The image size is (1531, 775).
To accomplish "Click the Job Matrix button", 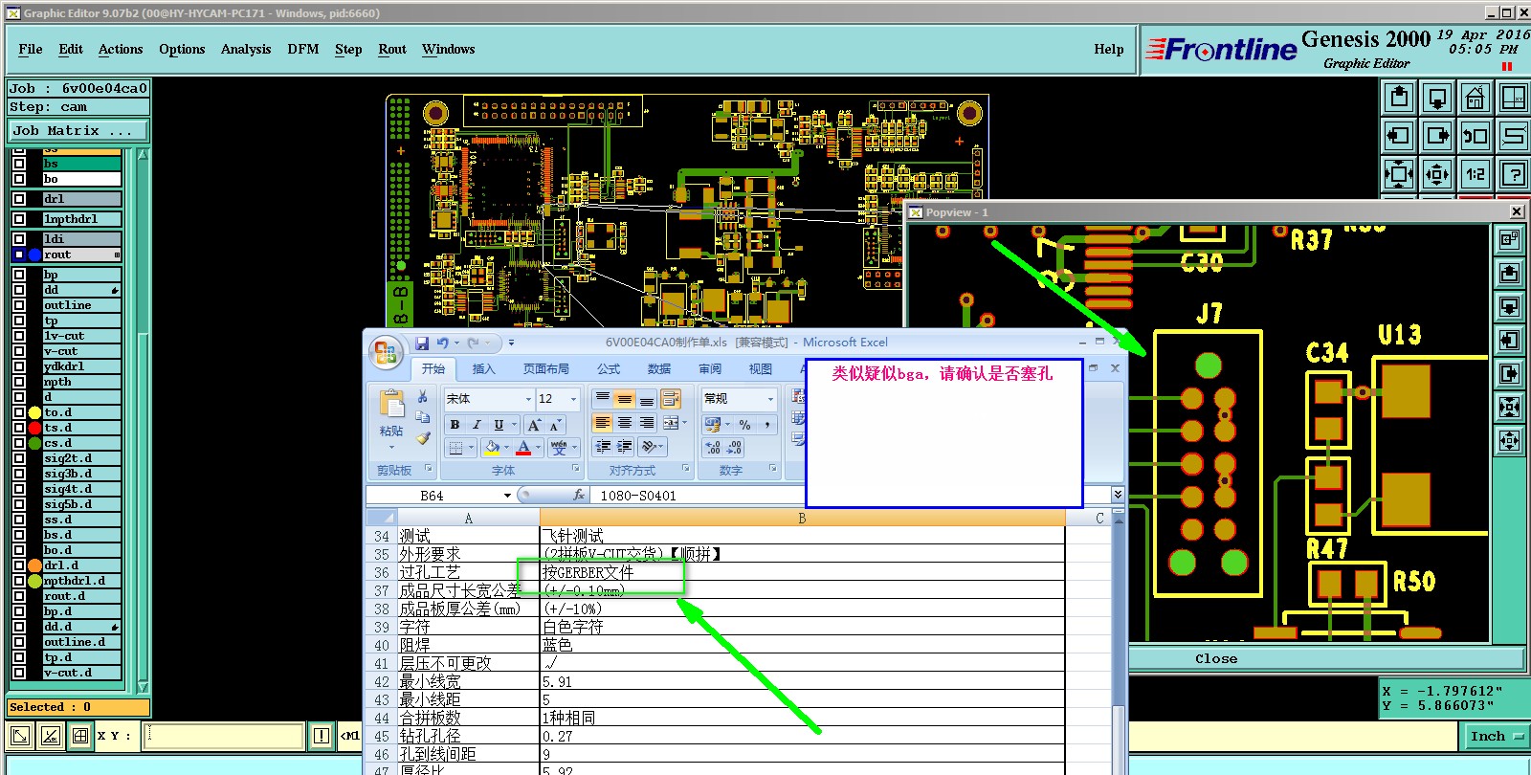I will (78, 131).
